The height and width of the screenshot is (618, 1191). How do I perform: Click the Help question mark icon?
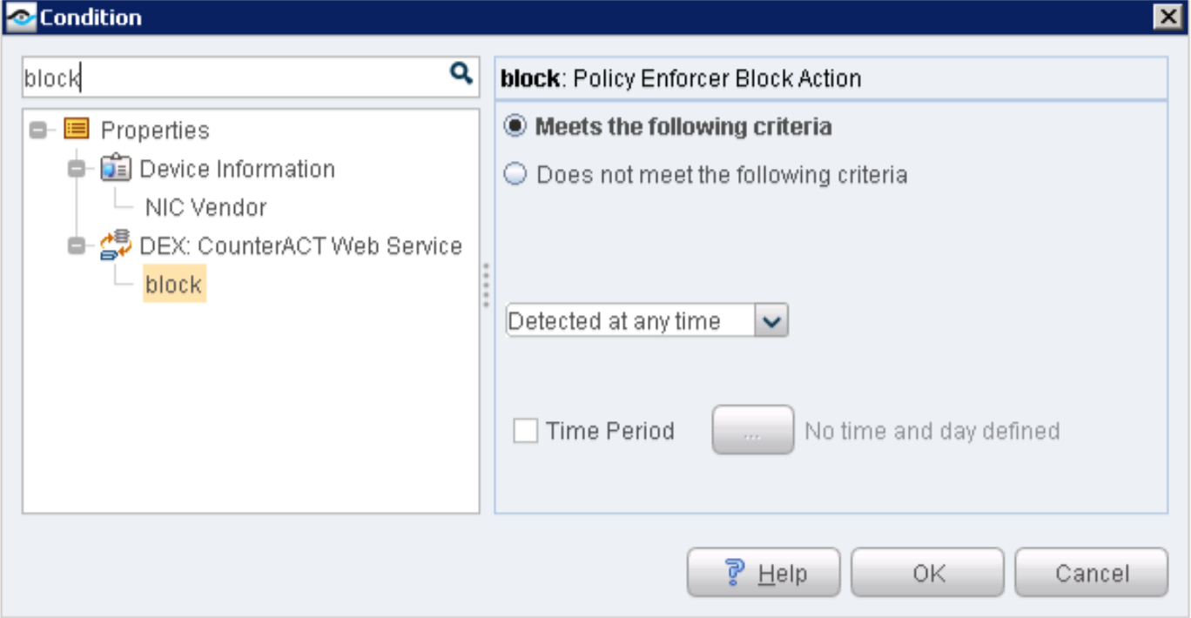[x=735, y=573]
